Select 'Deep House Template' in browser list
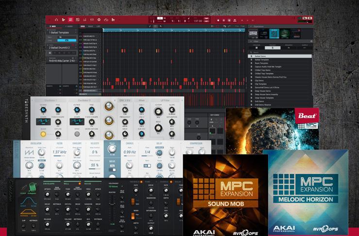 pos(280,98)
